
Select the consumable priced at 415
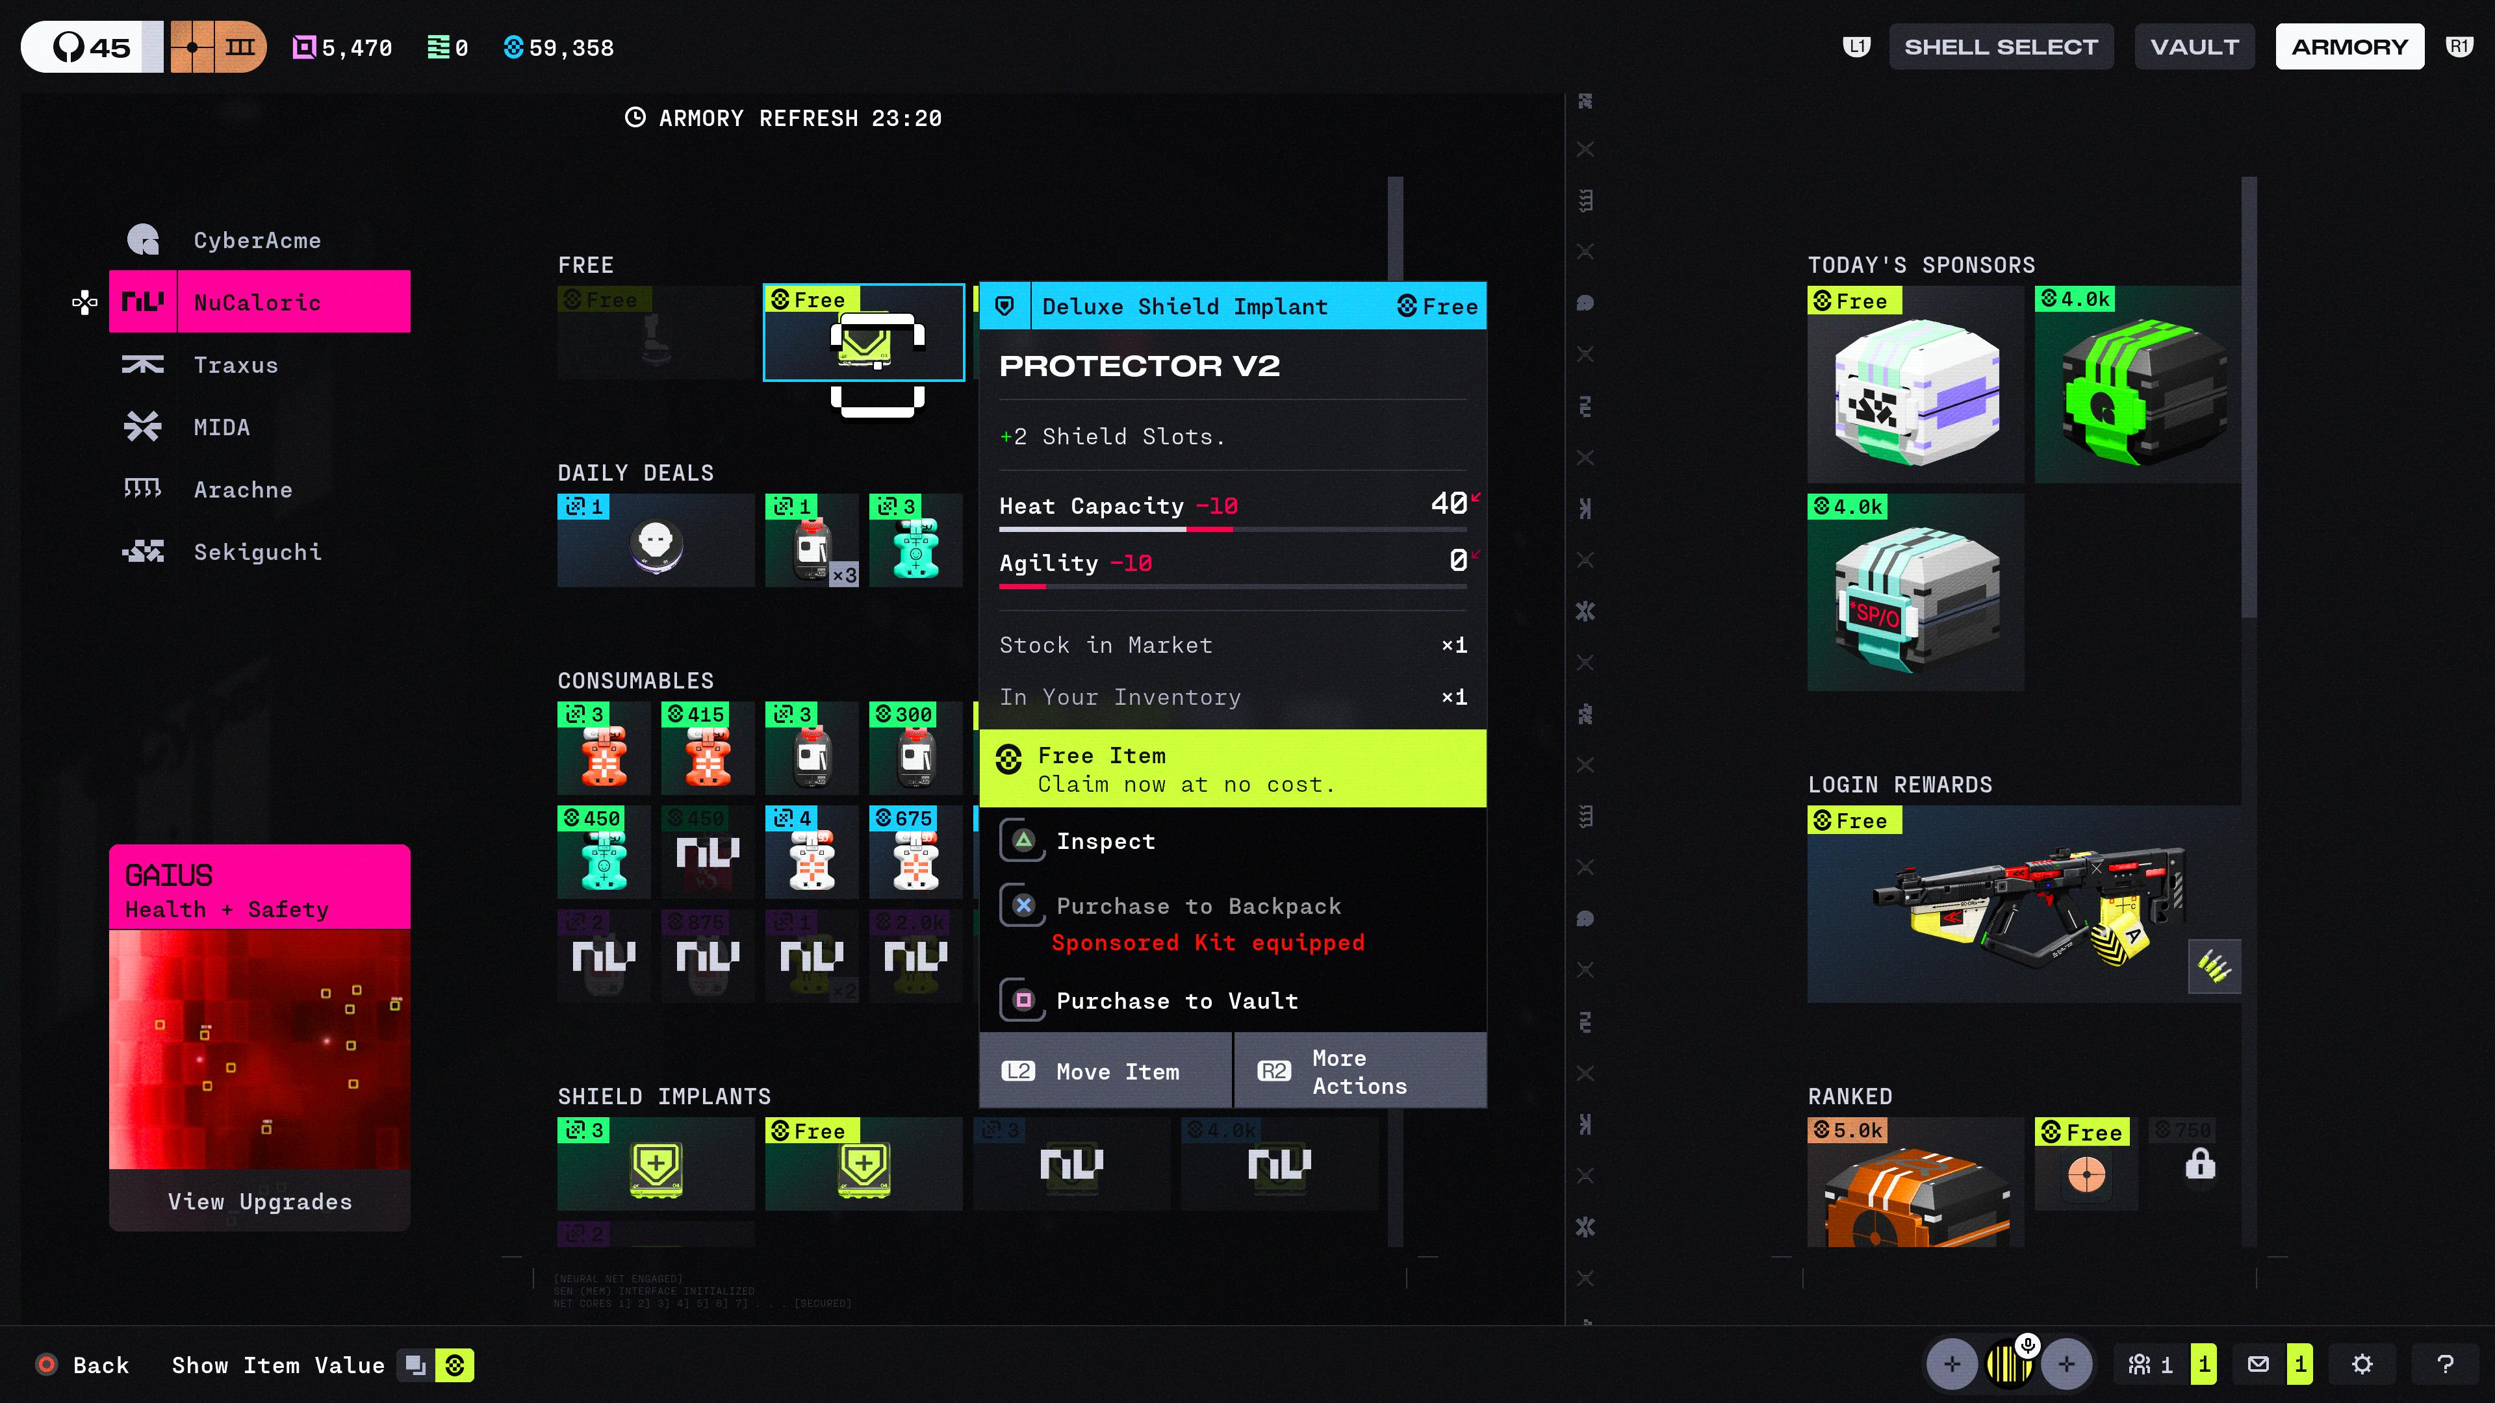(x=708, y=748)
